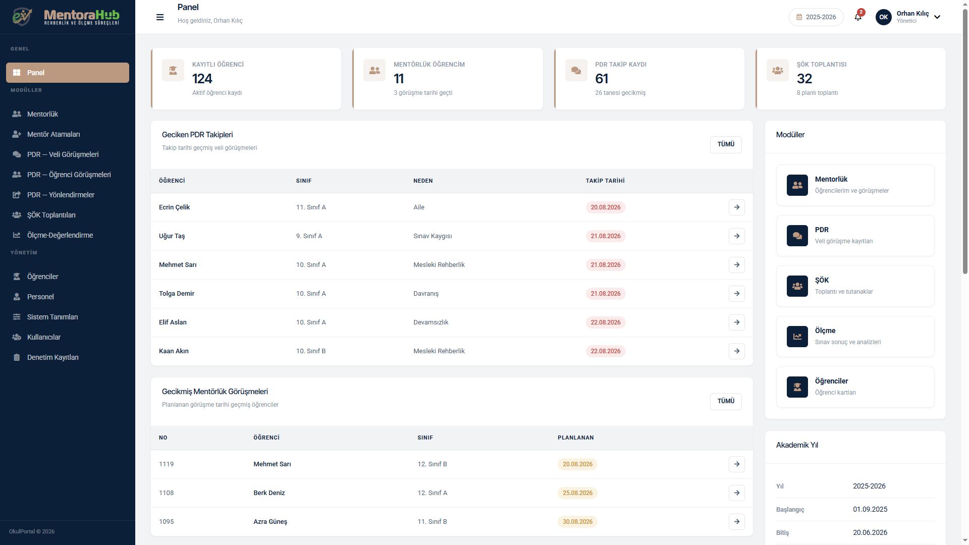
Task: Open arrow for Ecrin Çelik row
Action: click(x=737, y=207)
